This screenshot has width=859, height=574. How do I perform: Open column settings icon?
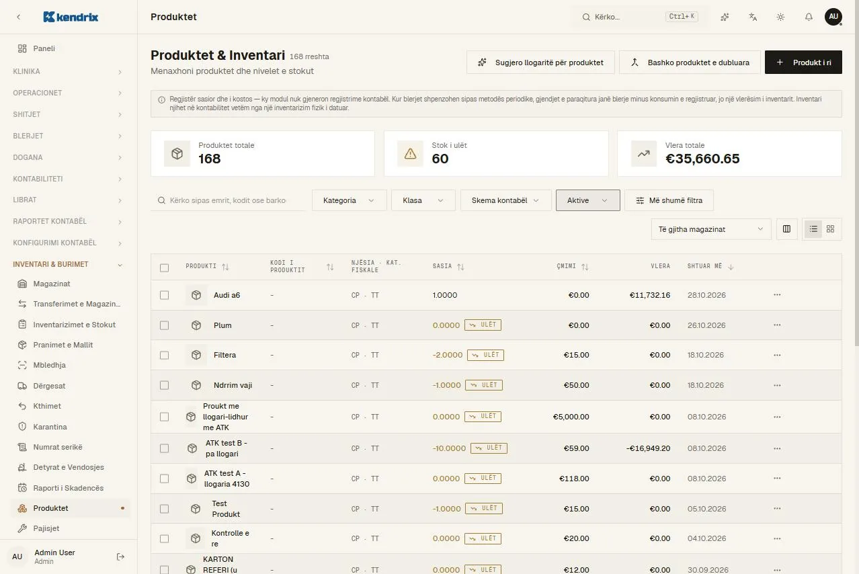tap(786, 229)
